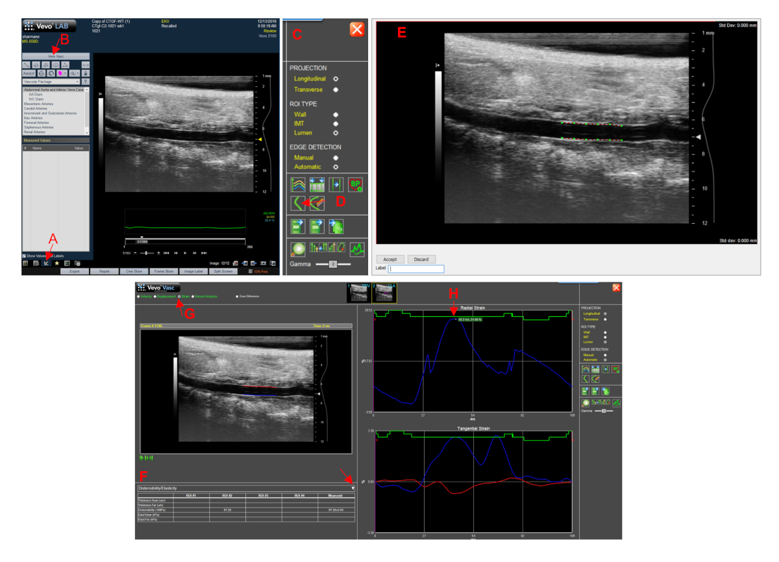This screenshot has height=562, width=779.
Task: Click the BP blood pressure icon
Action: 355,184
